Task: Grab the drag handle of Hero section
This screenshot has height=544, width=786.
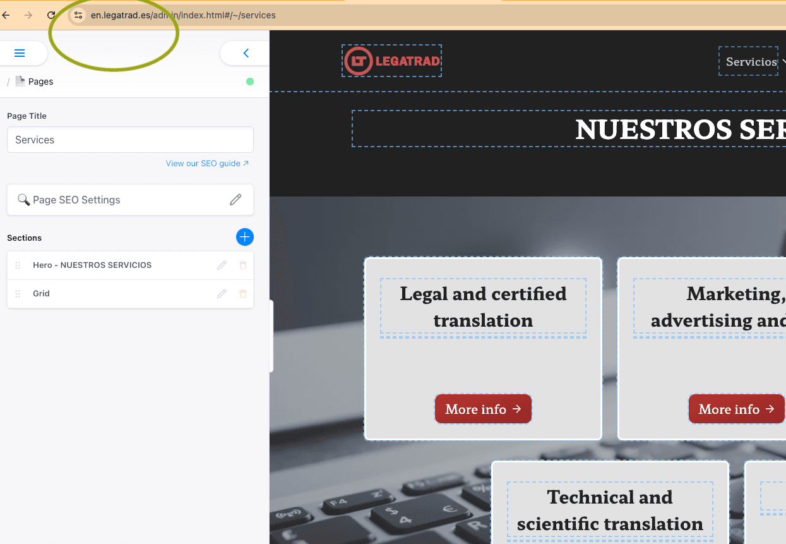Action: (18, 265)
